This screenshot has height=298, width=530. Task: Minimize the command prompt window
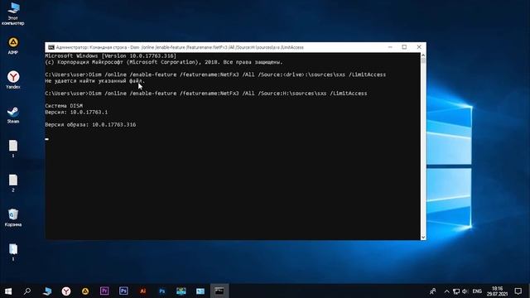coord(390,47)
